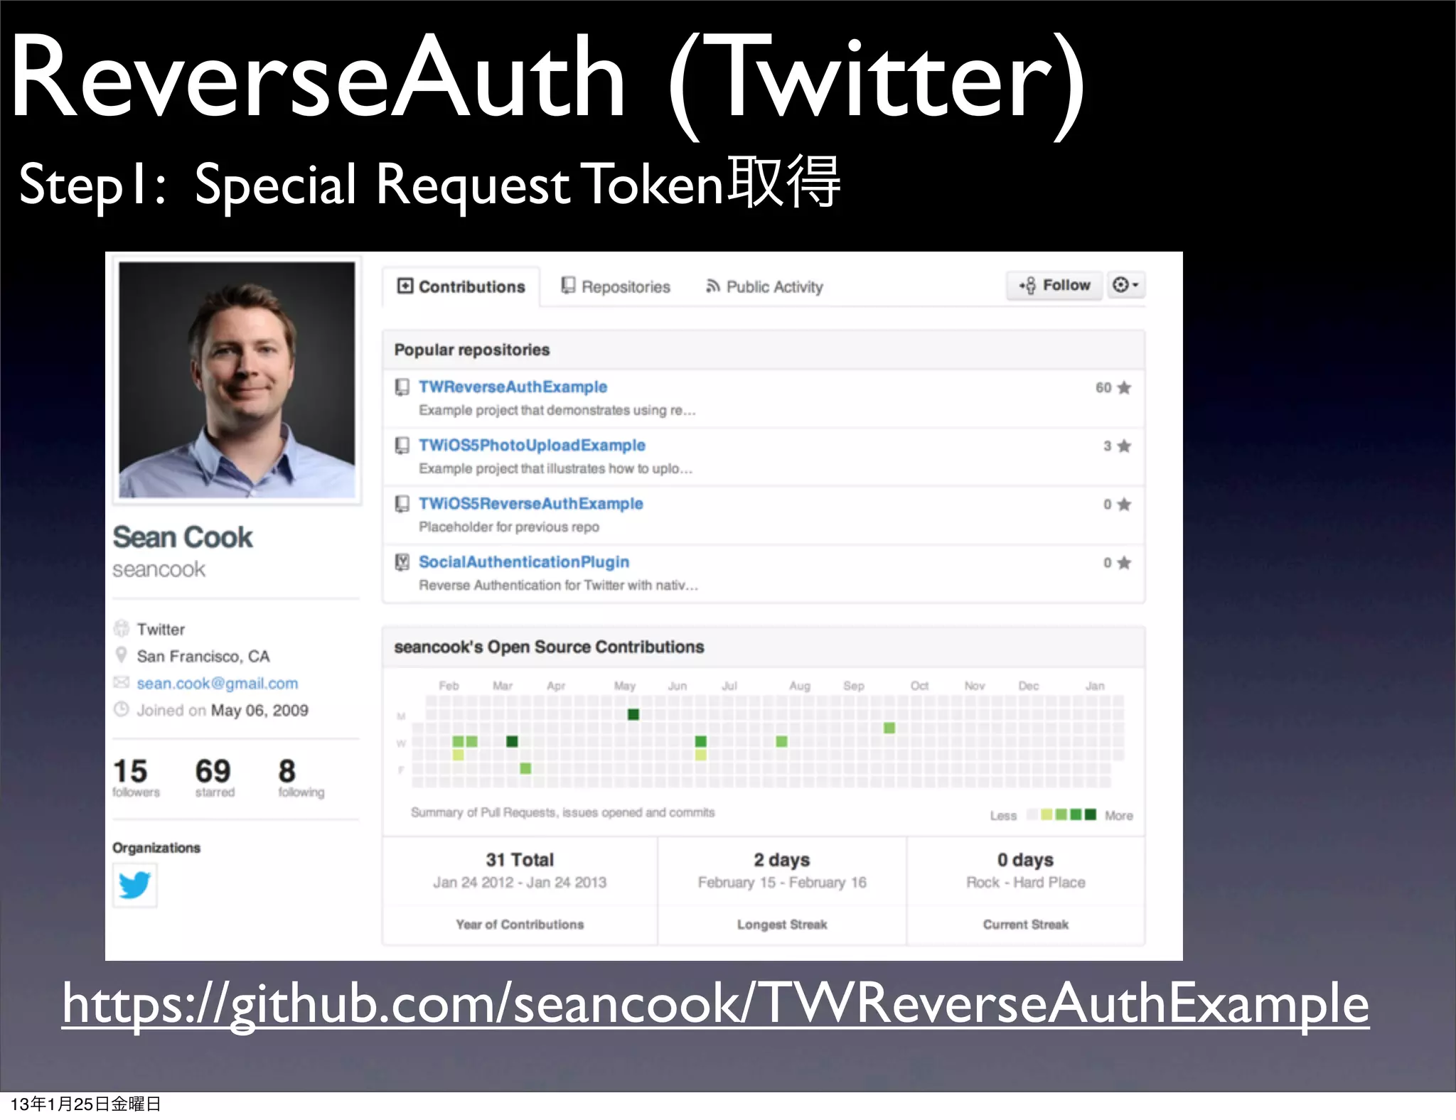
Task: Click 'seancook's Open Source Contributions' header
Action: click(549, 647)
